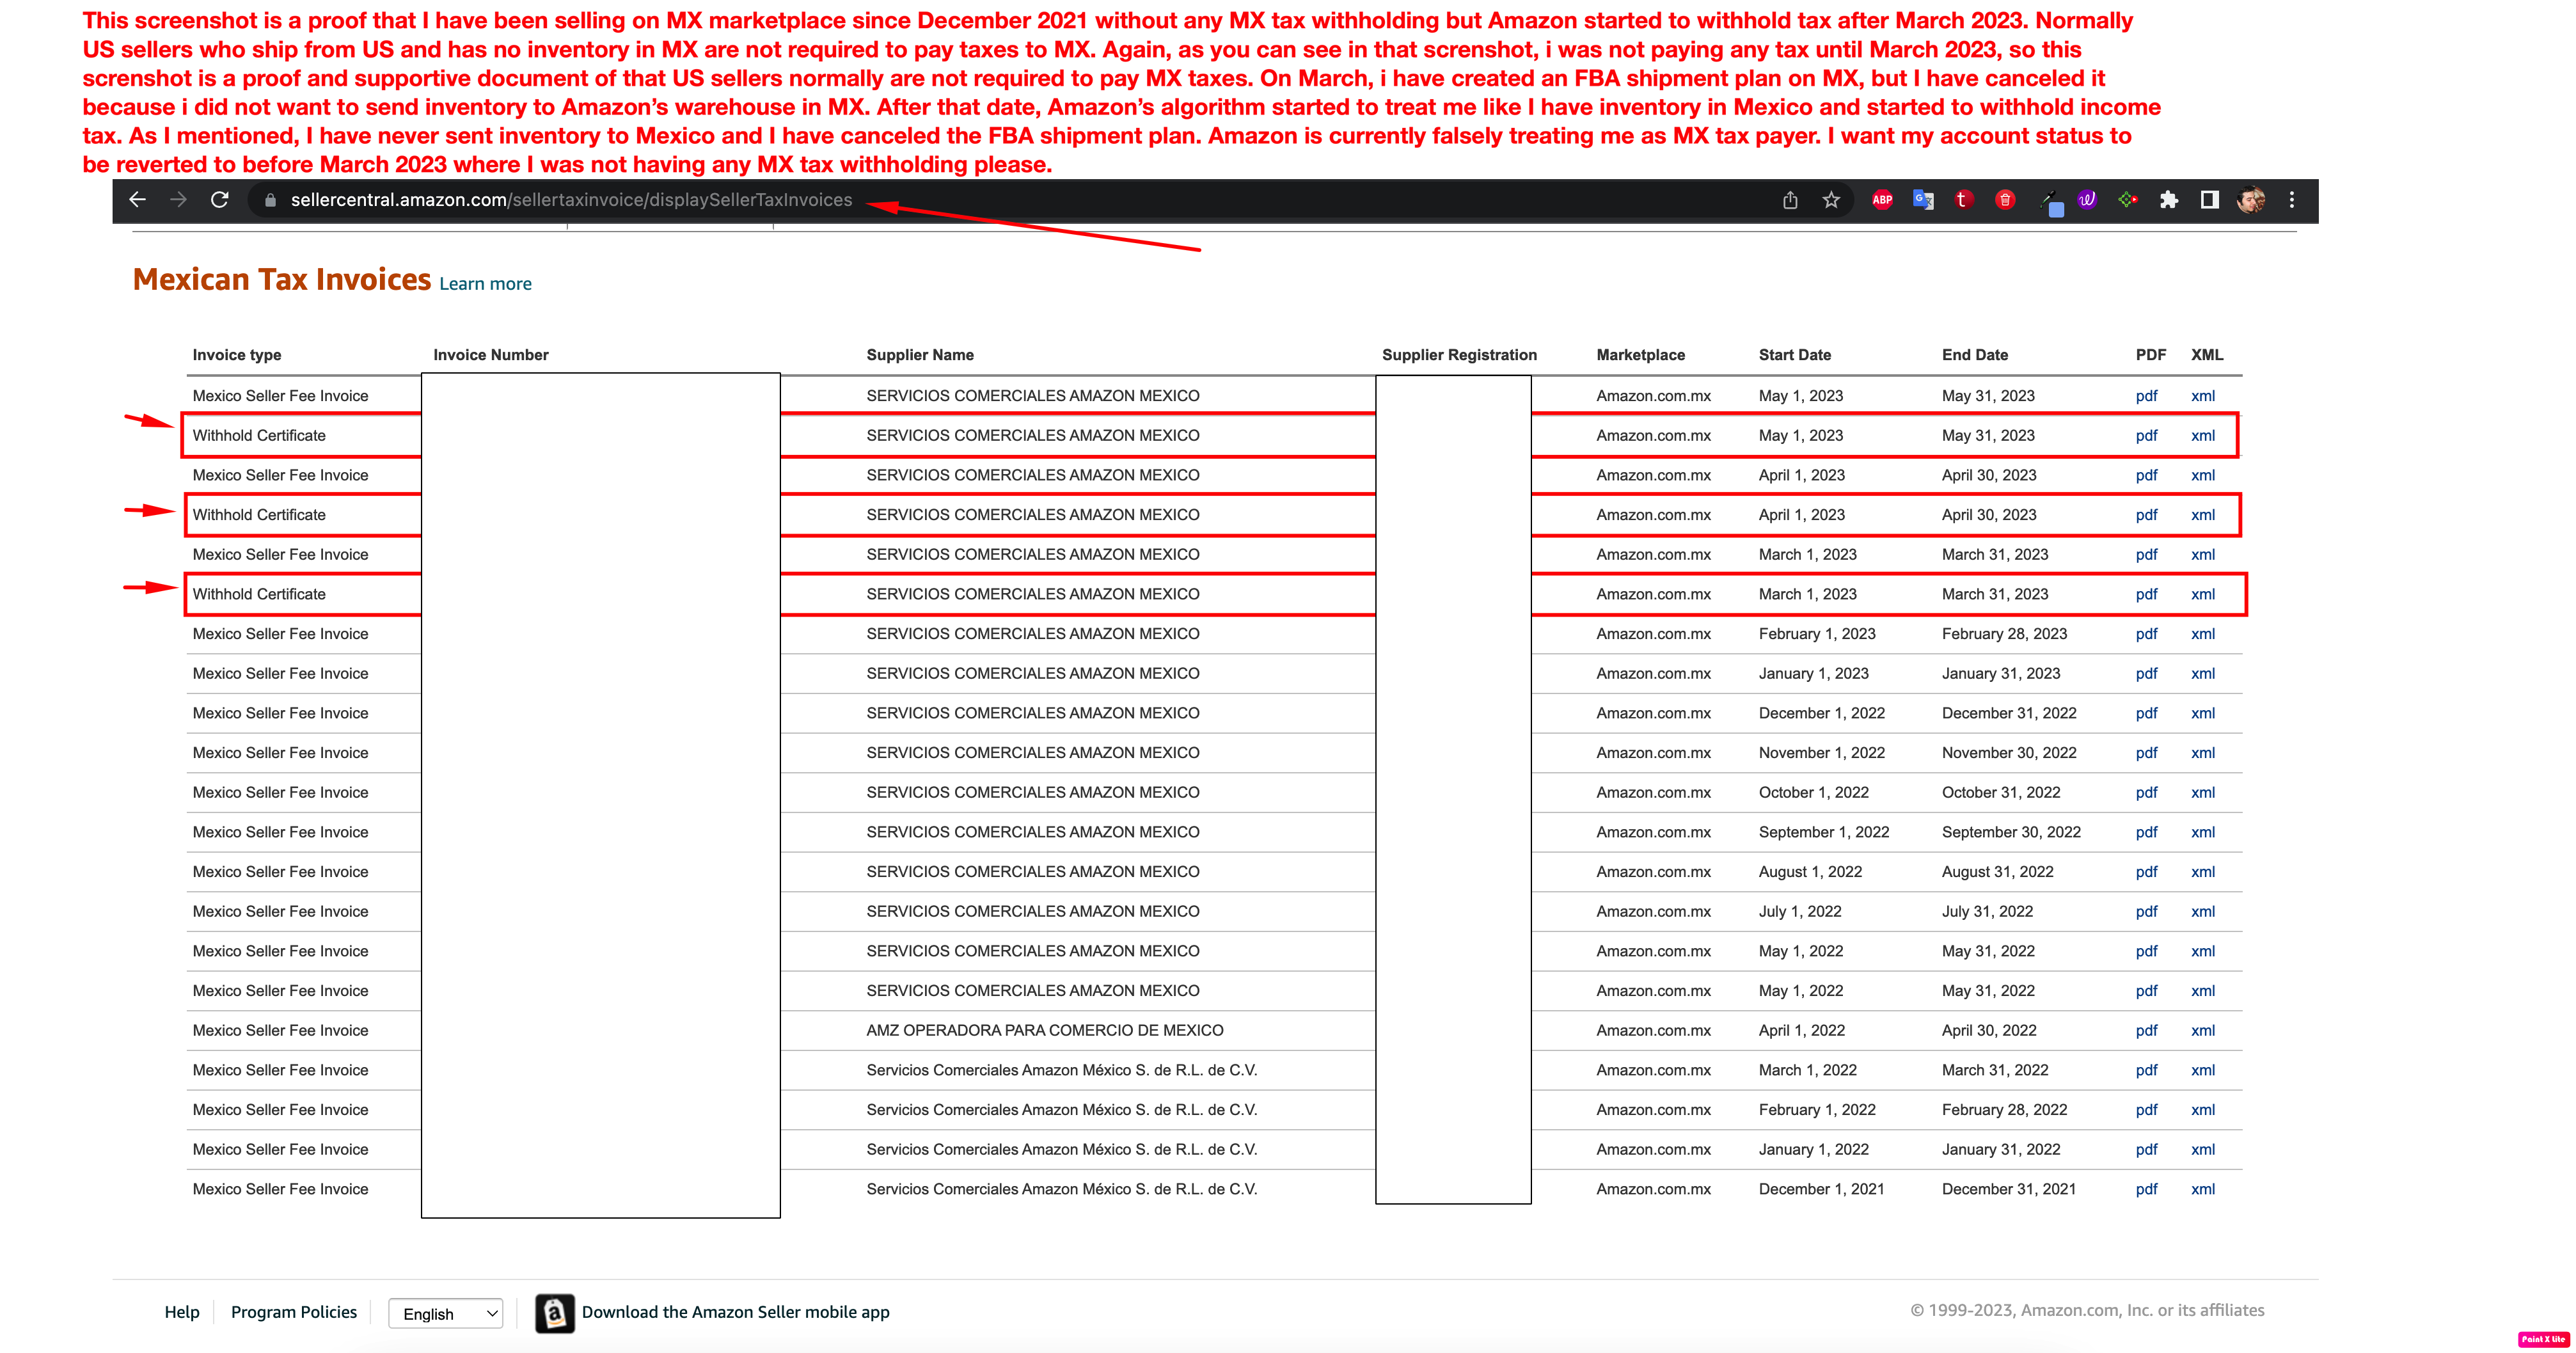This screenshot has width=2576, height=1353.
Task: Open pdf for March 2023 Mexico Seller Fee Invoice
Action: (x=2146, y=555)
